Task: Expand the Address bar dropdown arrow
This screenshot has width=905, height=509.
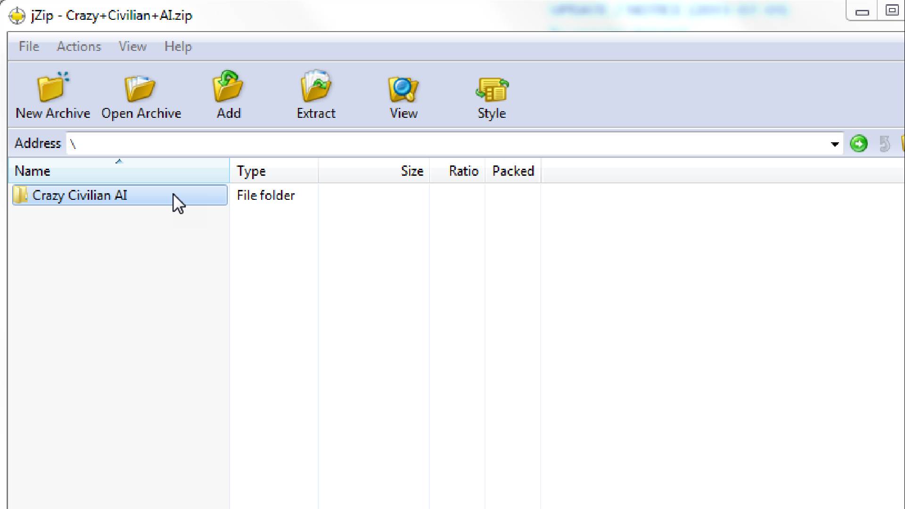Action: click(834, 144)
